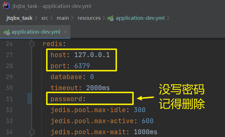The image size is (225, 137).
Task: Click the database value 0
Action: (x=92, y=77)
